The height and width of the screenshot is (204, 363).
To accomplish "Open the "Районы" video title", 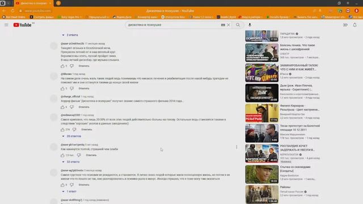I will 285,187.
